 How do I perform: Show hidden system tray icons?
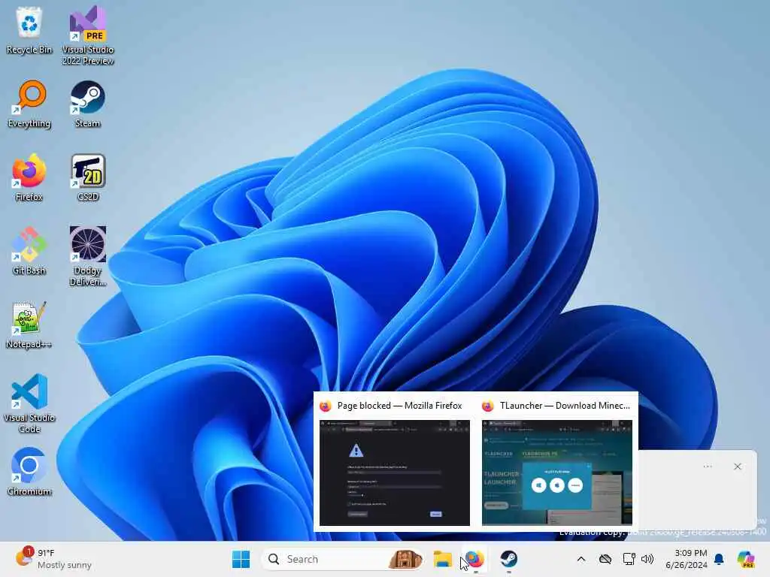pos(581,559)
